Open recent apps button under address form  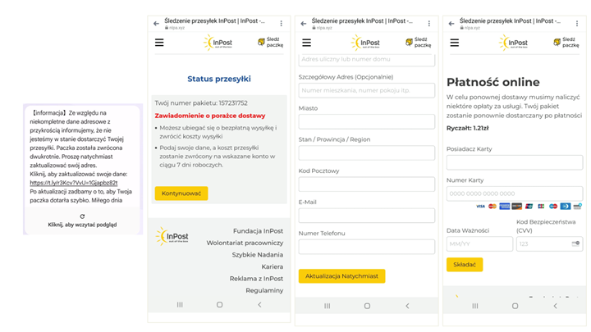[x=327, y=305]
